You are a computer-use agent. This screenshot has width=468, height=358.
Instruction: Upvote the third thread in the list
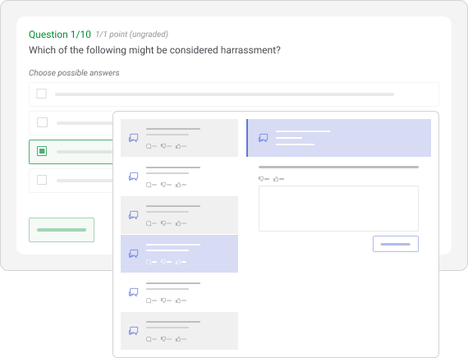click(178, 223)
